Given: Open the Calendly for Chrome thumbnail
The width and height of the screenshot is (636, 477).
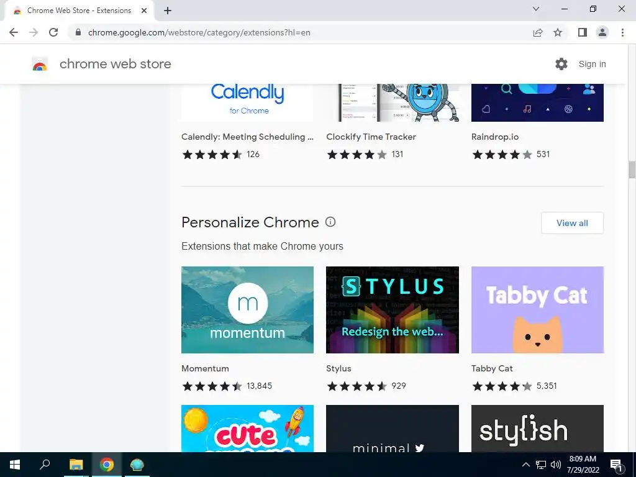Looking at the screenshot, I should click(247, 102).
